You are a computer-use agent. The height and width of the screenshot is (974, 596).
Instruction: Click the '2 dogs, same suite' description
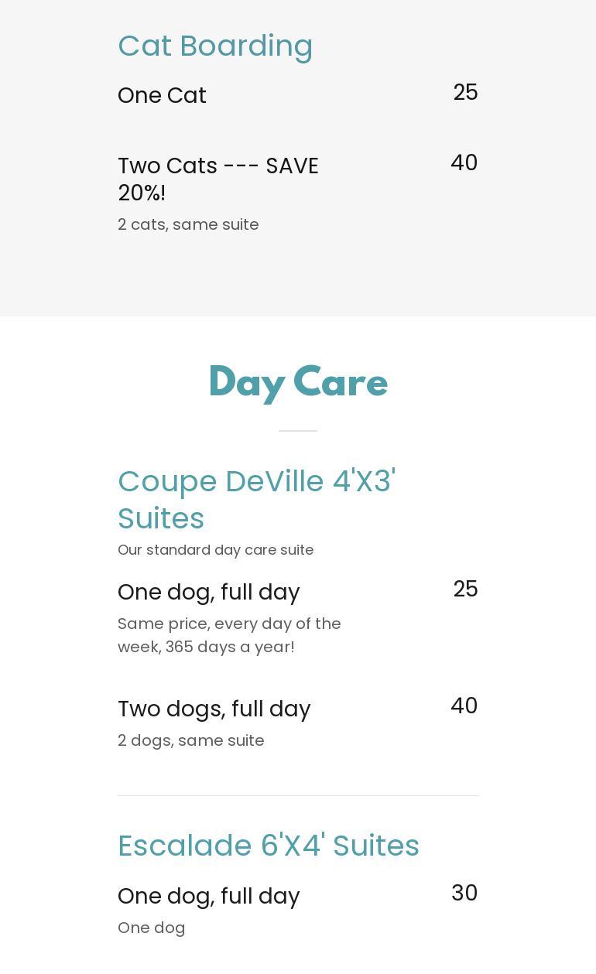tap(190, 740)
